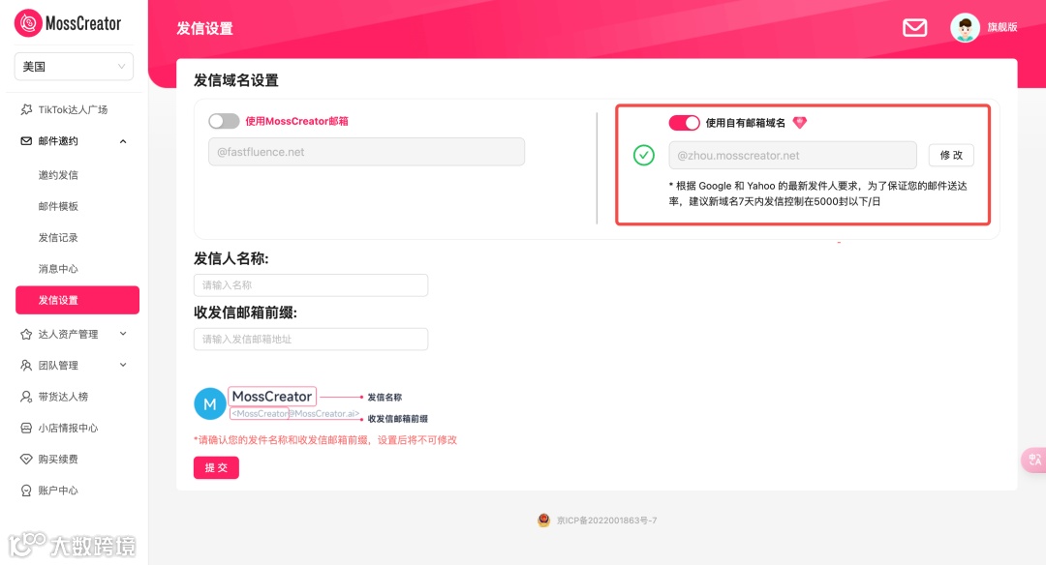
Task: Click the 发信设置 page title
Action: 204,29
